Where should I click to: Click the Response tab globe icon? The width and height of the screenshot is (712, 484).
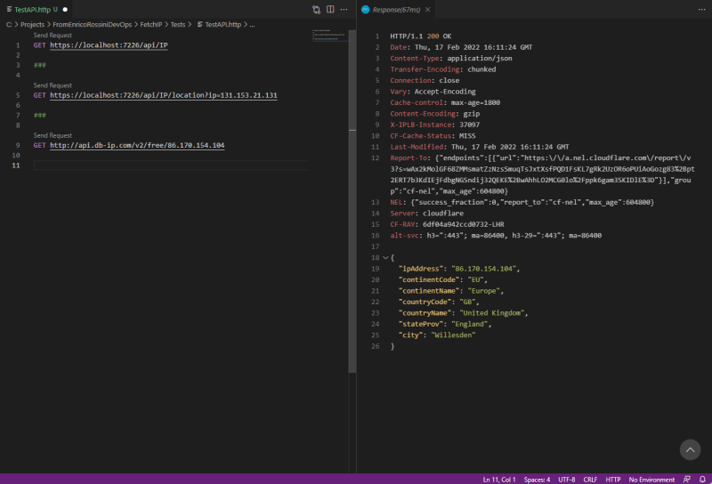tap(366, 10)
